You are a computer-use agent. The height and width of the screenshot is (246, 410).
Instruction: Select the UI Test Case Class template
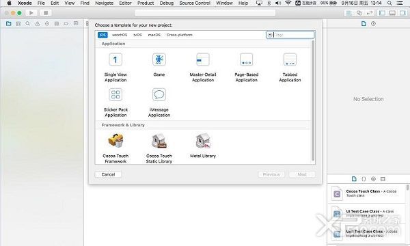(x=366, y=214)
